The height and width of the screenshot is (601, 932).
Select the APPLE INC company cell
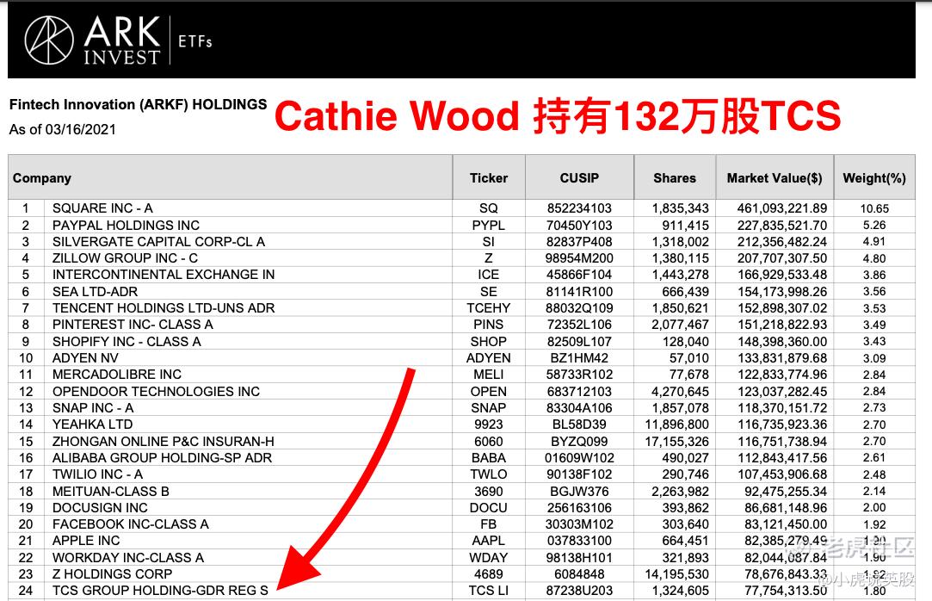[x=248, y=541]
